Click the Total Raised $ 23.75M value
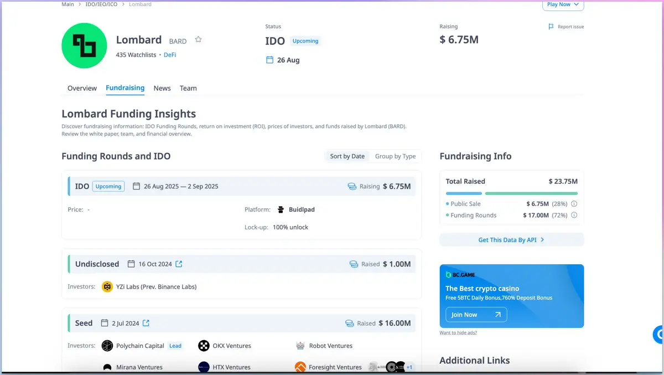664x375 pixels. [563, 181]
